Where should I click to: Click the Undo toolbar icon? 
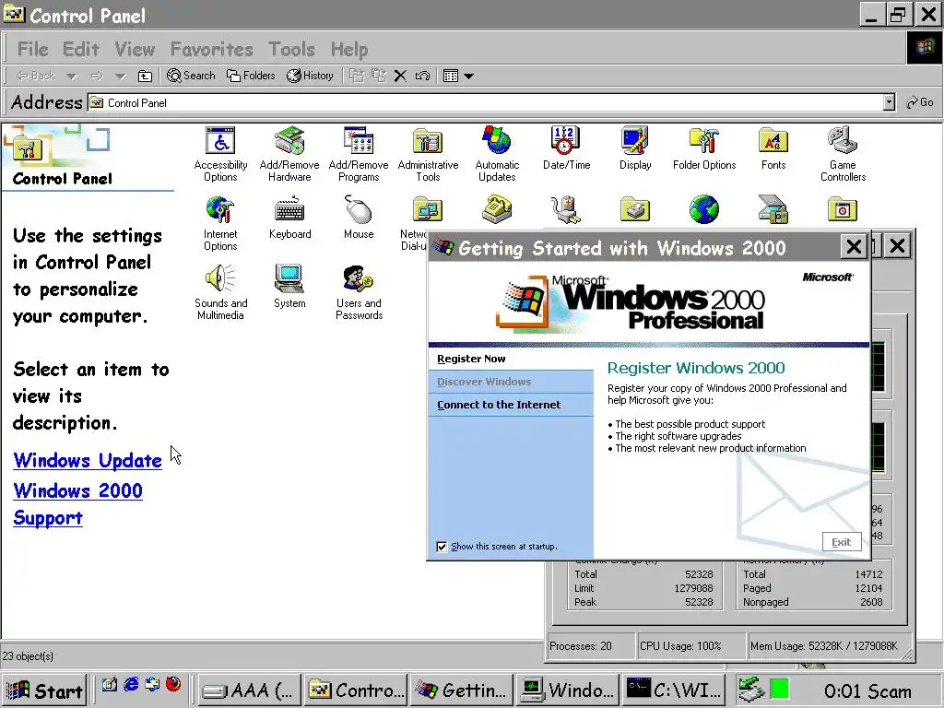coord(422,76)
